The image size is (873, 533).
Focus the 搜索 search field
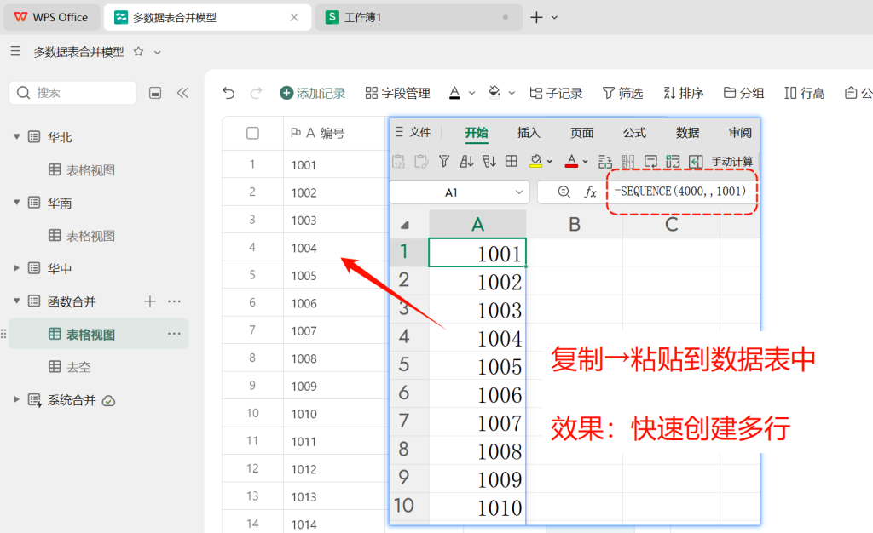(x=73, y=92)
